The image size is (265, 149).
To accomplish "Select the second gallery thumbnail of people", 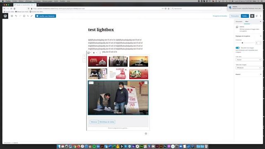I will pyautogui.click(x=118, y=61).
